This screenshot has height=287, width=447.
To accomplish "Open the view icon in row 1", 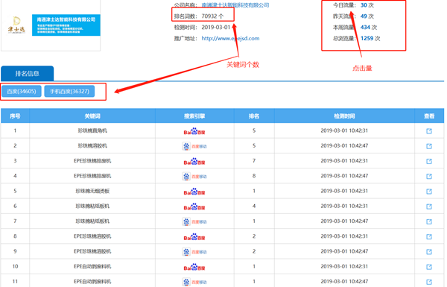I will click(429, 131).
